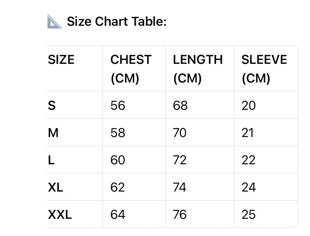This screenshot has height=236, width=310.
Task: Click the L size row label
Action: pyautogui.click(x=51, y=160)
